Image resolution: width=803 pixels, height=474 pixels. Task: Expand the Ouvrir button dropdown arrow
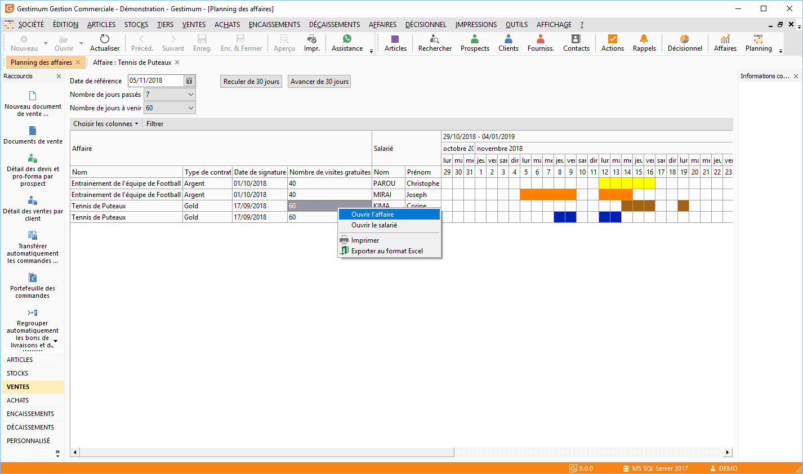(81, 43)
